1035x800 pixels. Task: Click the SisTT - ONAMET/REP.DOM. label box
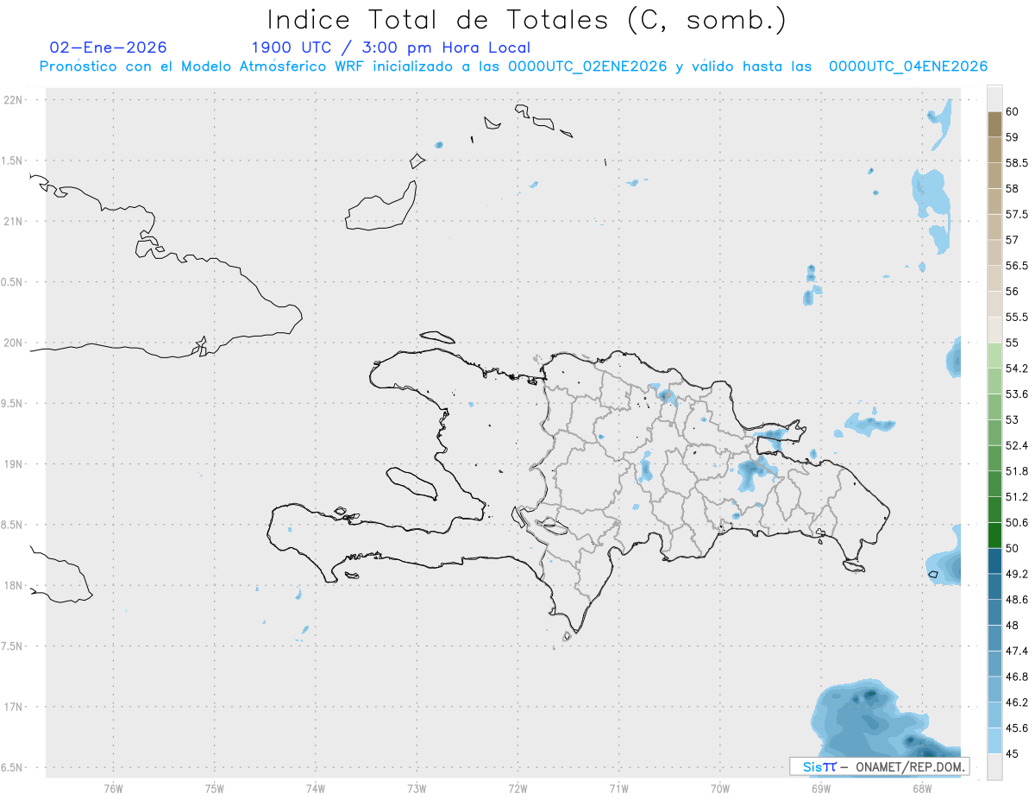point(879,766)
